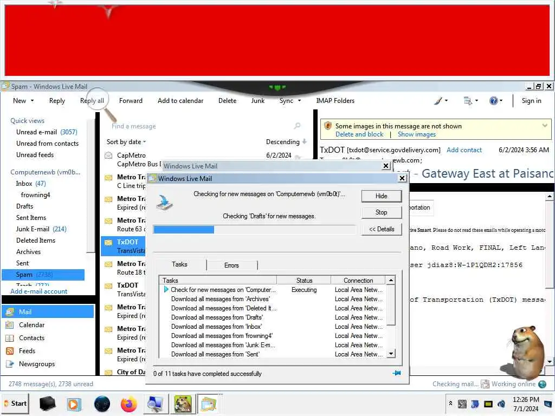The width and height of the screenshot is (555, 416).
Task: Click the Contacts icon in navigation pane
Action: click(10, 338)
